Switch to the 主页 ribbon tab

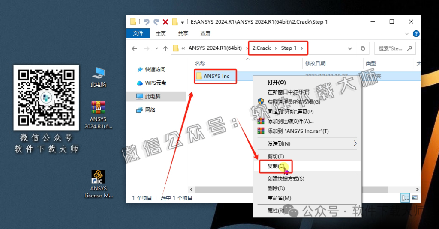tap(161, 33)
